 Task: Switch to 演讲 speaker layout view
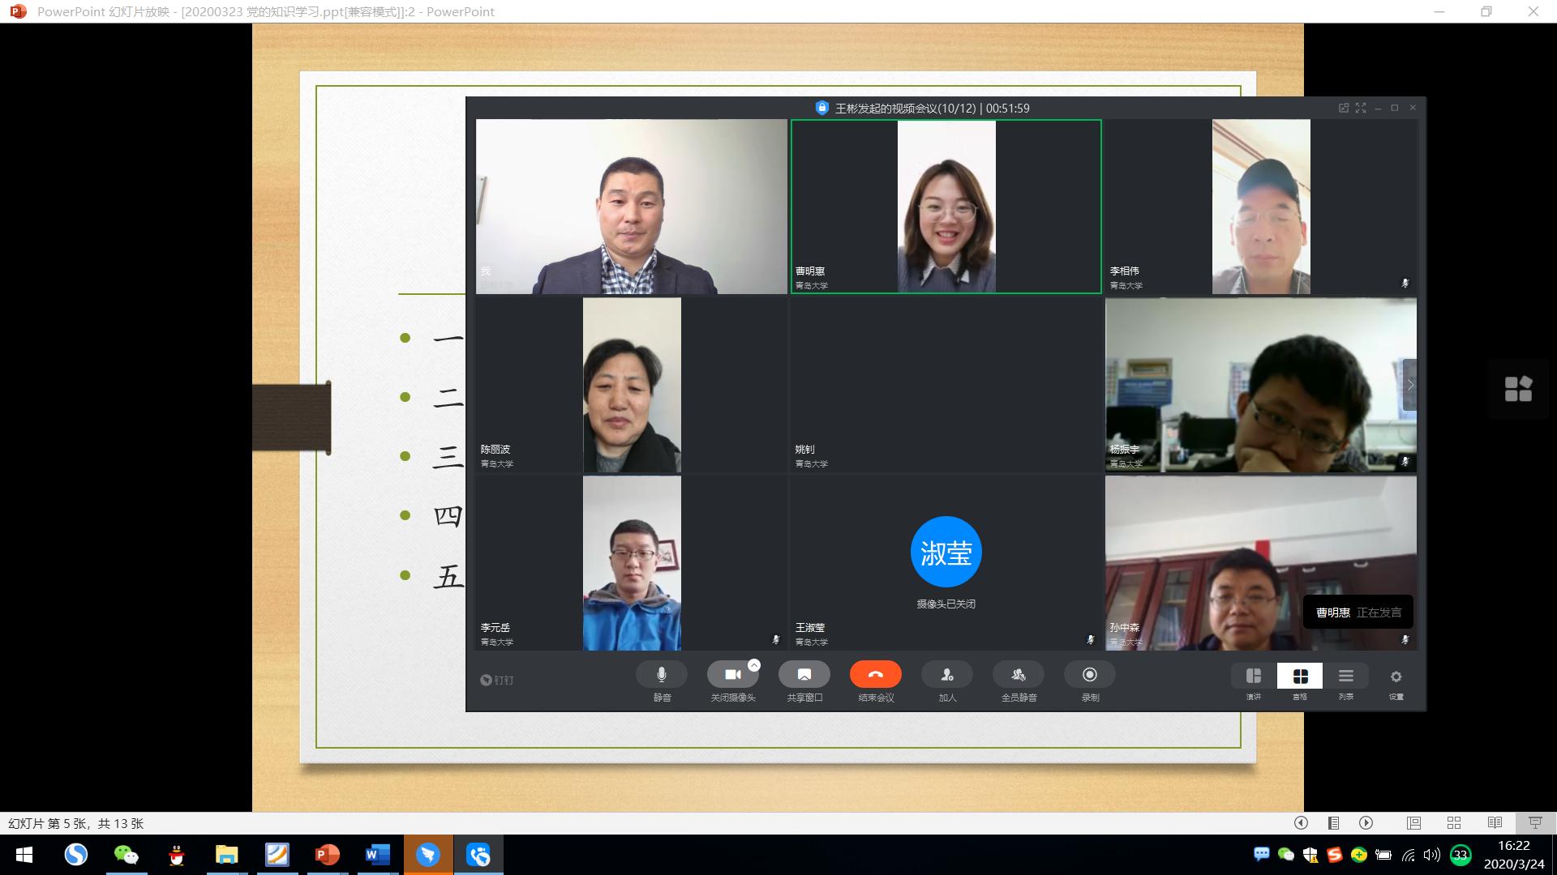[x=1254, y=677]
